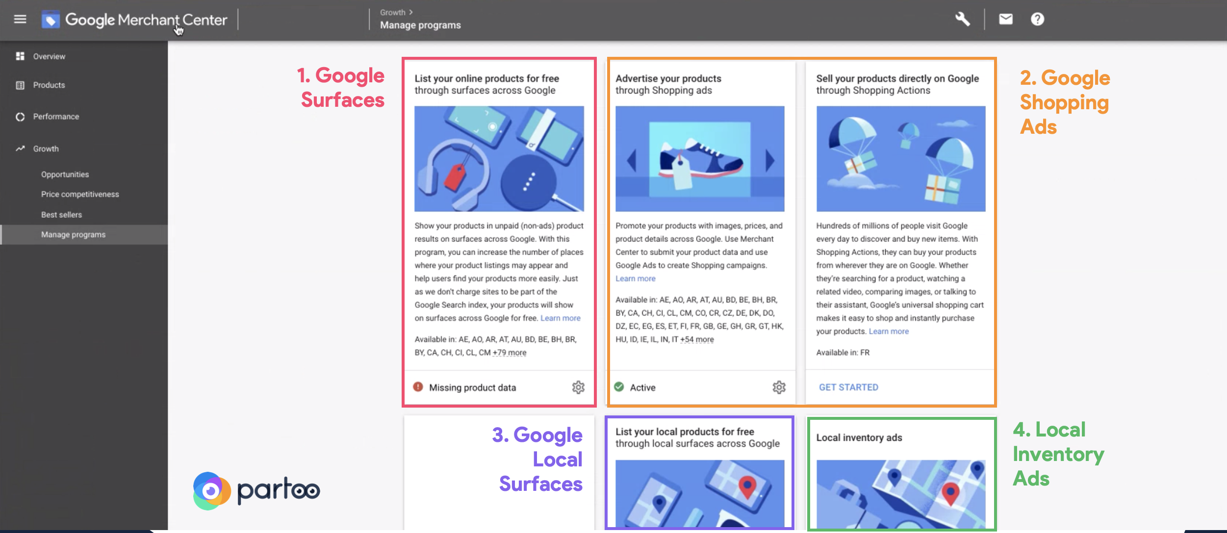Open the wrench tools and settings icon
The image size is (1227, 533).
(962, 19)
